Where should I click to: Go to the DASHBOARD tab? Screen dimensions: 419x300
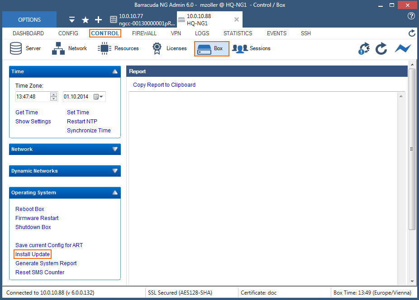tap(29, 33)
